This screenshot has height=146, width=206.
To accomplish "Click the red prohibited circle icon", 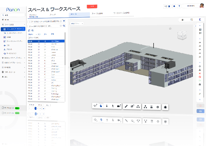I will [x=200, y=77].
